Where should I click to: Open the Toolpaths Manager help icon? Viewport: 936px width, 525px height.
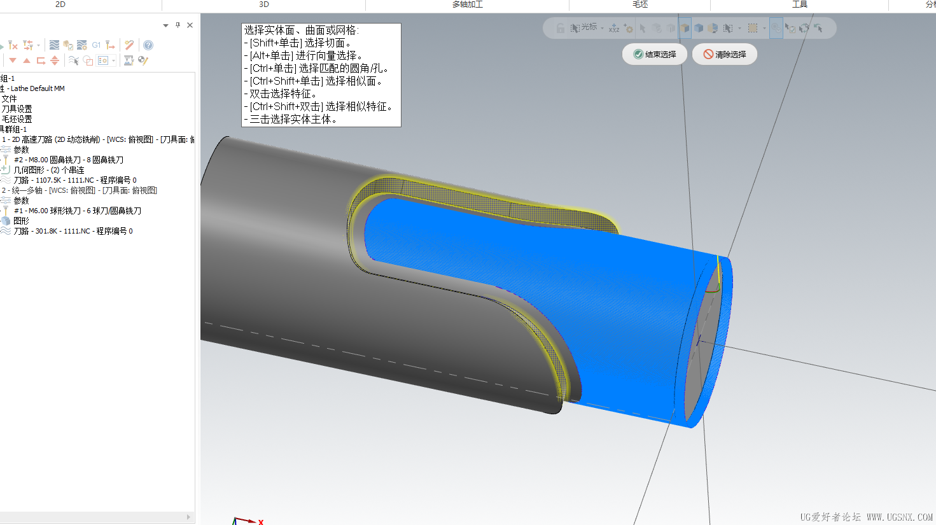tap(148, 45)
